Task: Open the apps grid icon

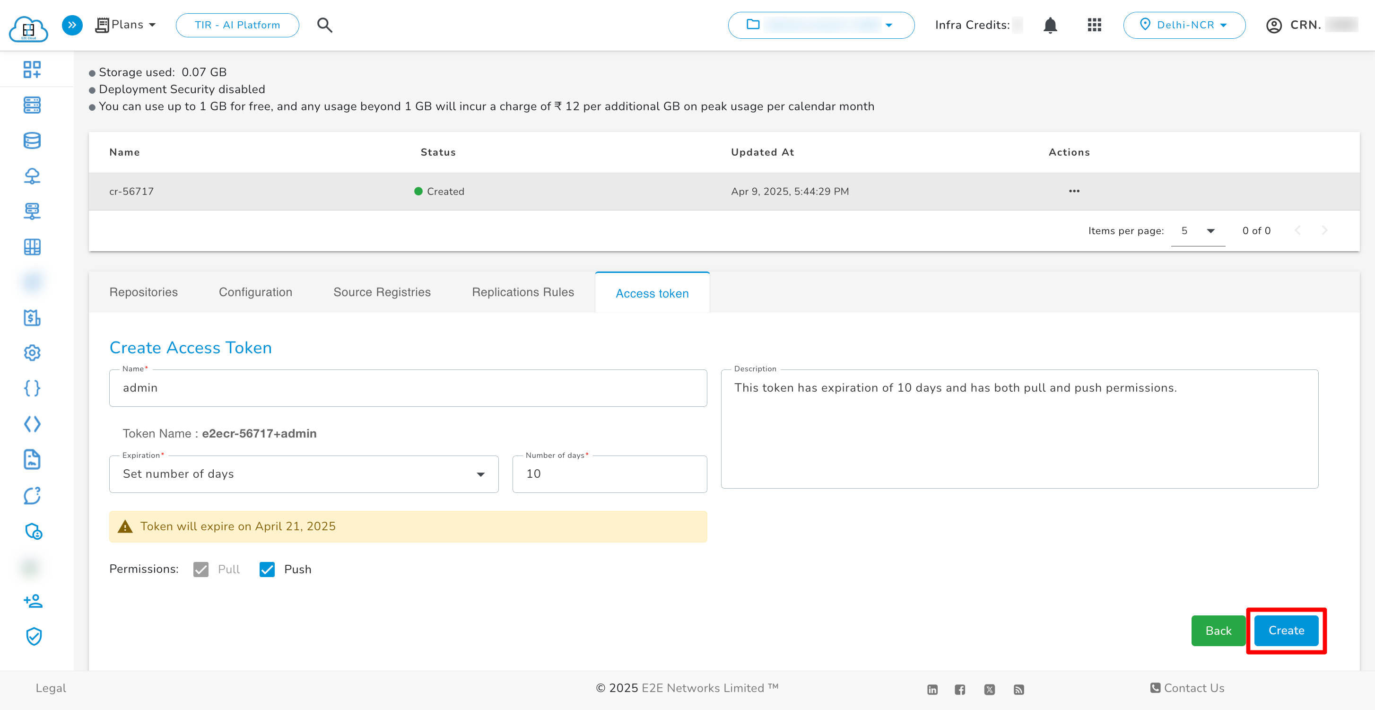Action: (x=1094, y=25)
